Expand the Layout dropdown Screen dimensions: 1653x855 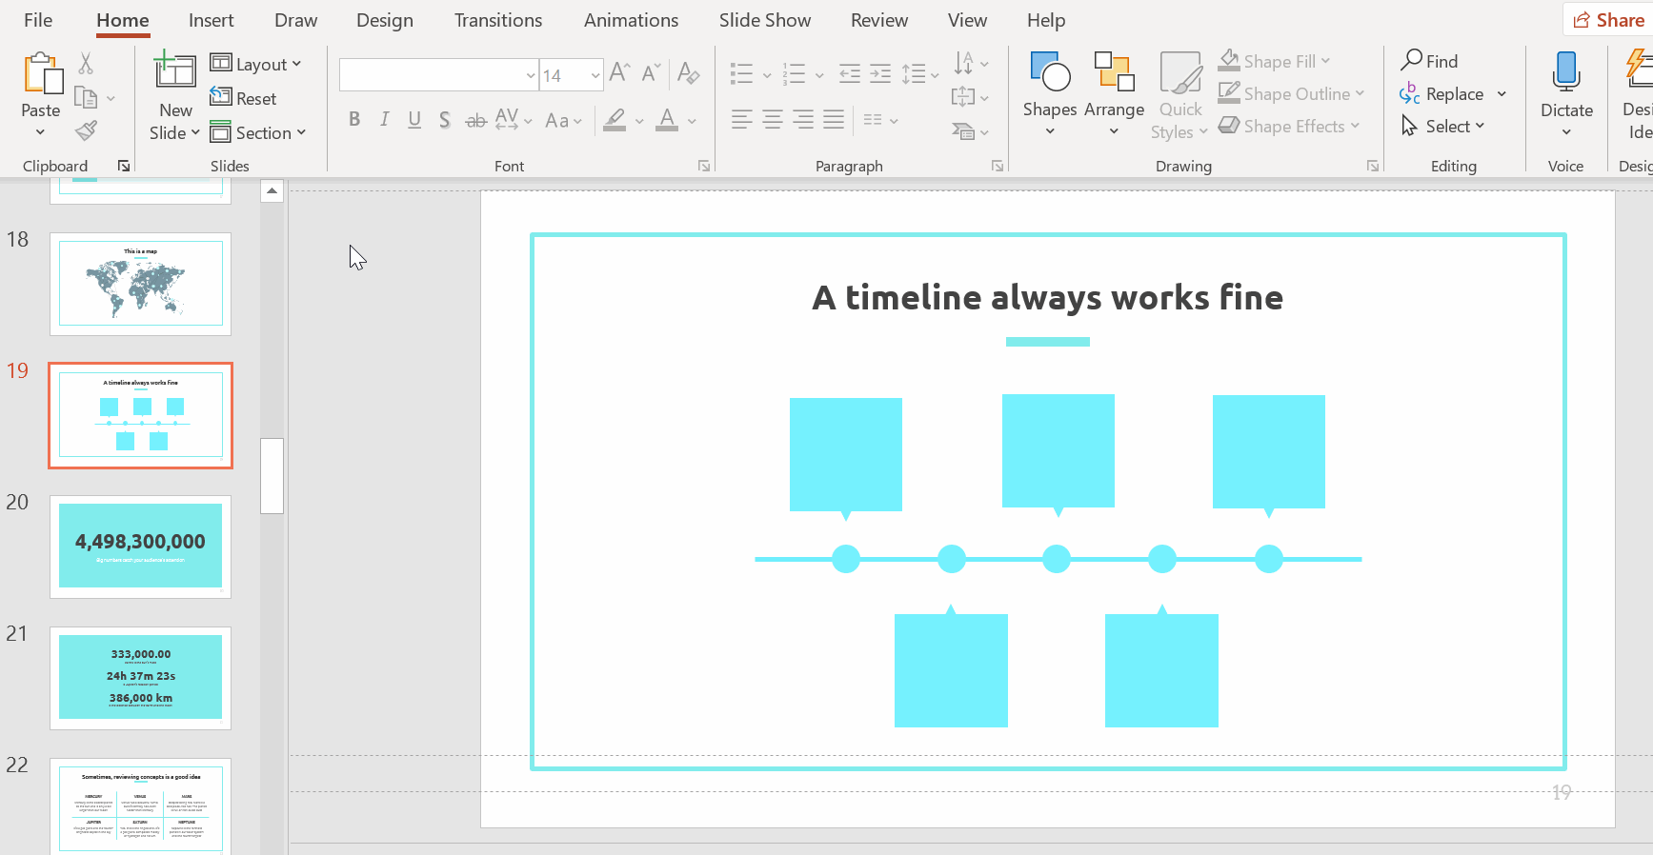pyautogui.click(x=256, y=64)
